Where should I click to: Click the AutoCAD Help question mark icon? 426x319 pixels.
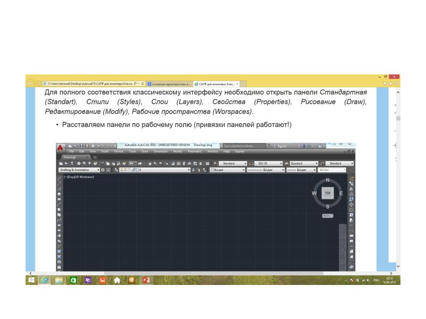pos(320,146)
